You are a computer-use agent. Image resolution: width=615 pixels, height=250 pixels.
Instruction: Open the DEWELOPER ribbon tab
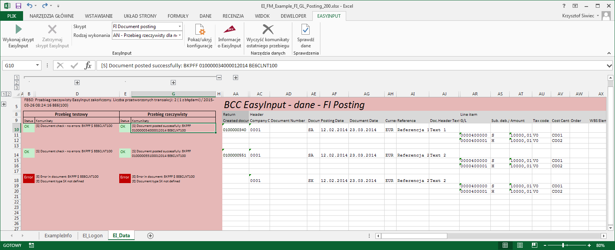(x=293, y=16)
